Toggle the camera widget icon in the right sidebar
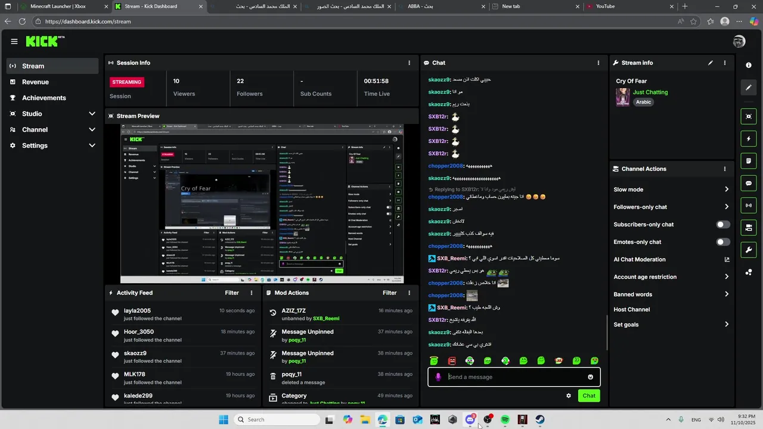The width and height of the screenshot is (763, 429). [x=749, y=228]
